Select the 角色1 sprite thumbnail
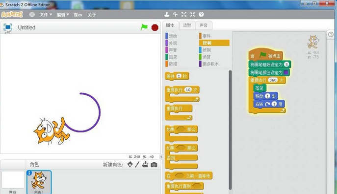Viewport: 337px width, 194px height. point(39,182)
